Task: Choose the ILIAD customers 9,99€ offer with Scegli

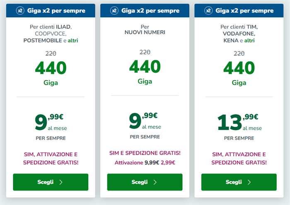Action: pyautogui.click(x=51, y=182)
